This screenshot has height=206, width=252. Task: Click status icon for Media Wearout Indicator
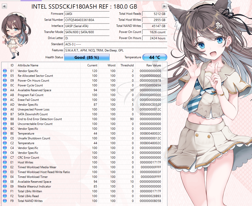[5, 186]
